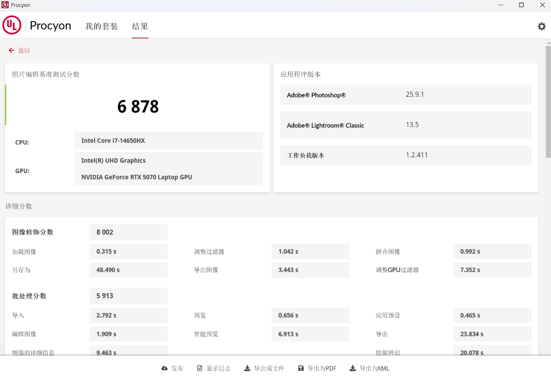Click the 加载图像 value 0.315 s
The height and width of the screenshot is (378, 551).
(x=128, y=251)
